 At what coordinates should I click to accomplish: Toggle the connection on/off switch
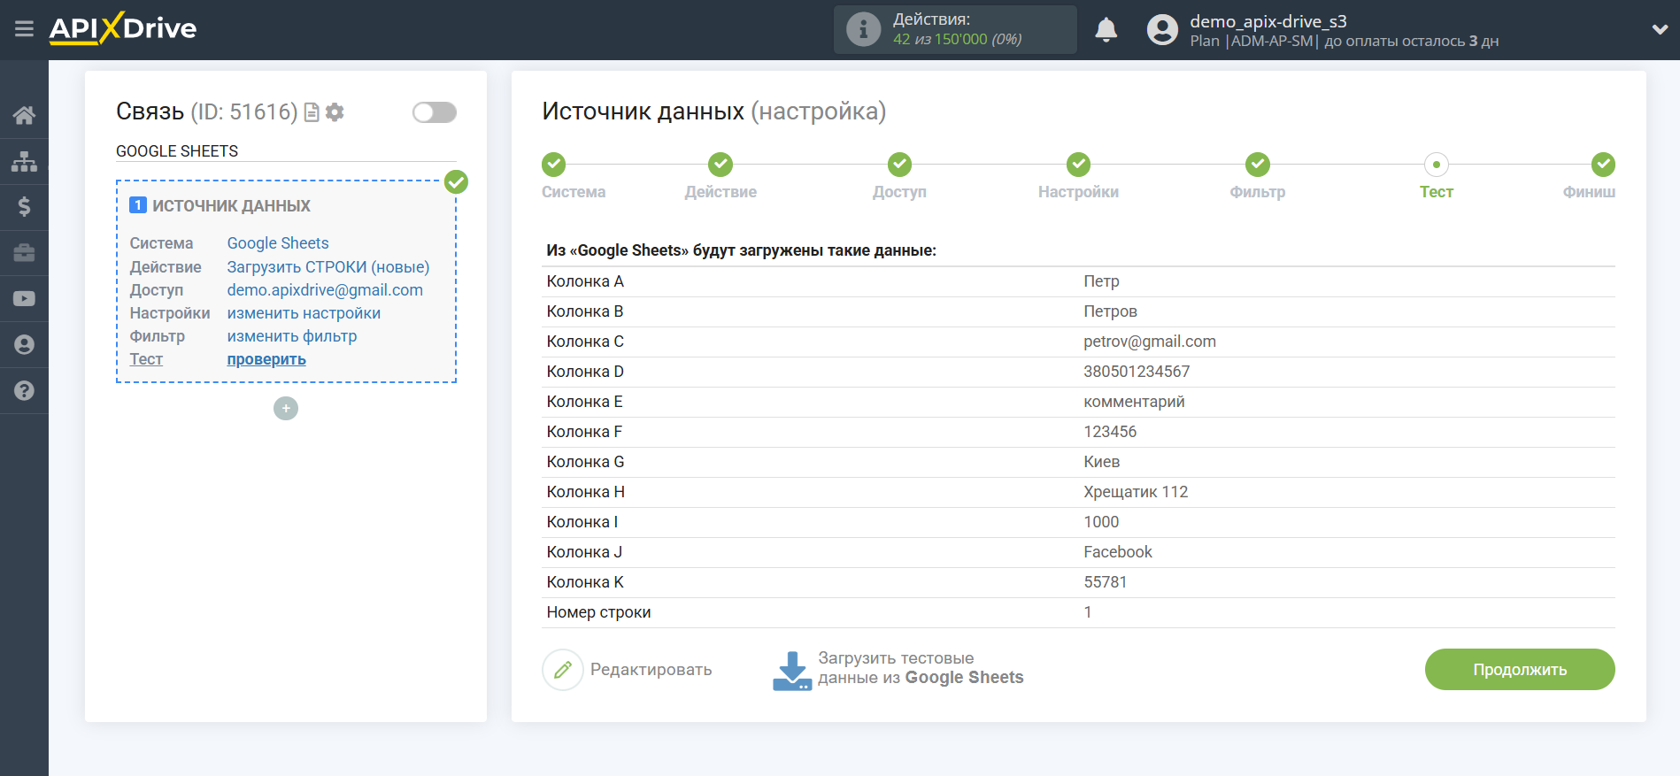click(434, 112)
